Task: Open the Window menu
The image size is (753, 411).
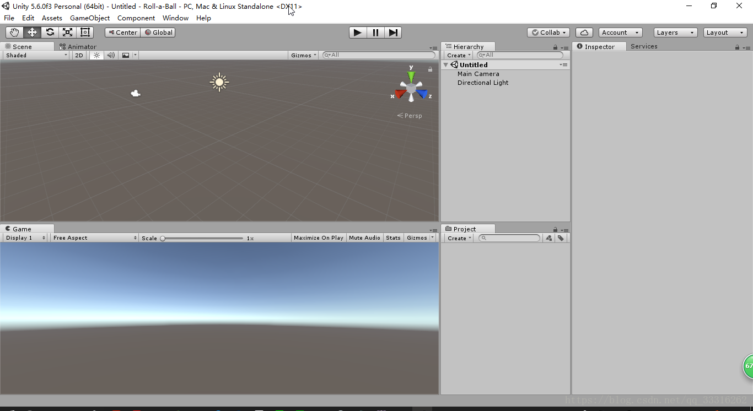Action: point(175,18)
